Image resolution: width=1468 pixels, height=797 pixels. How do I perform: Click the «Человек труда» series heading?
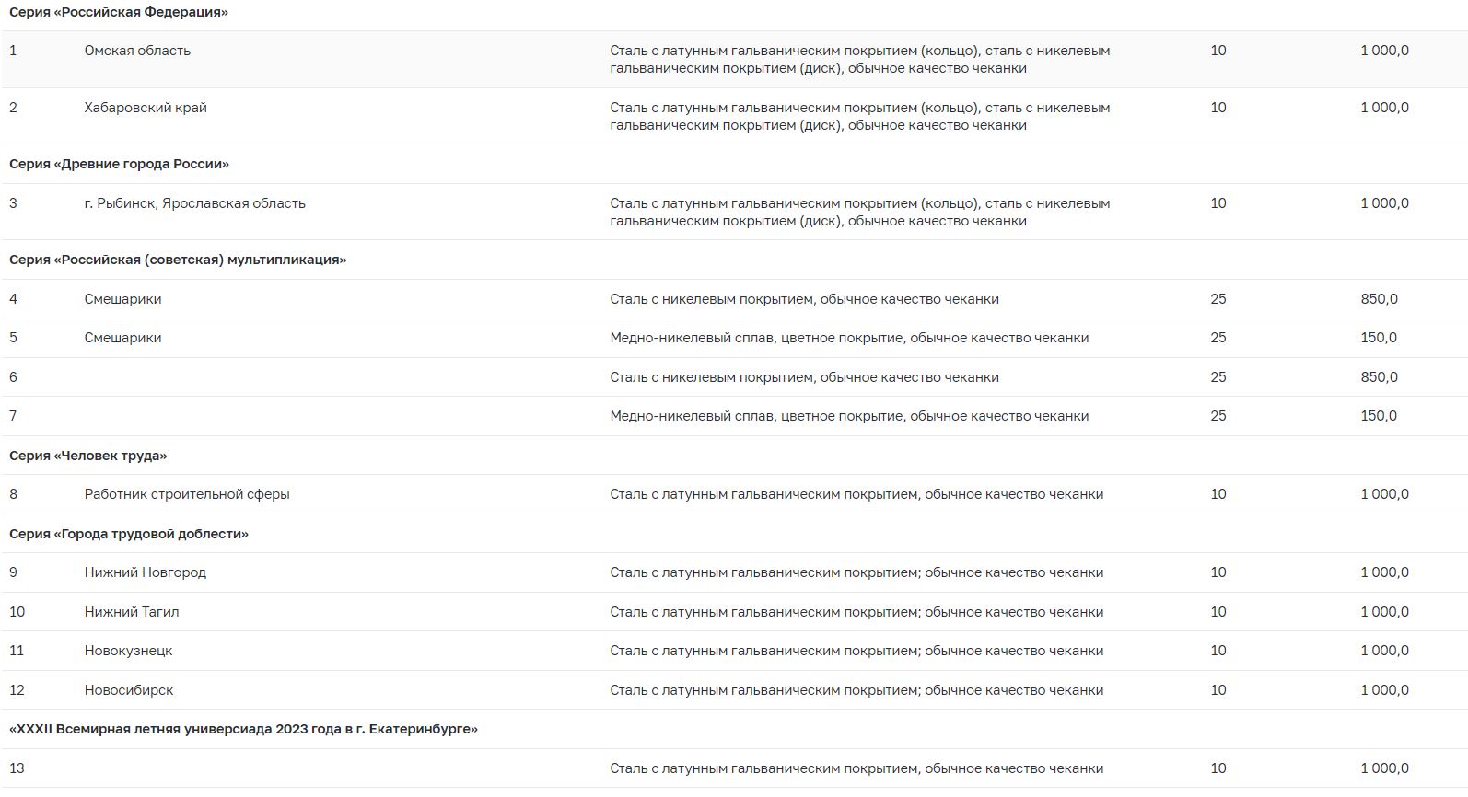87,456
